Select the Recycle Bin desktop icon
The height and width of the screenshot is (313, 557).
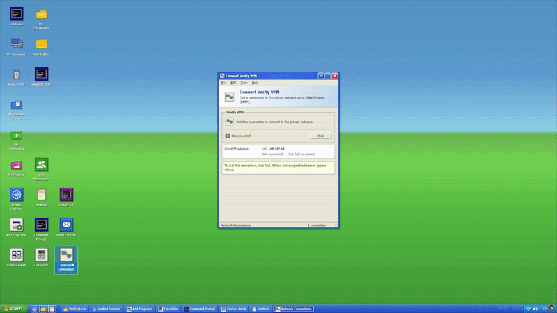tap(16, 77)
